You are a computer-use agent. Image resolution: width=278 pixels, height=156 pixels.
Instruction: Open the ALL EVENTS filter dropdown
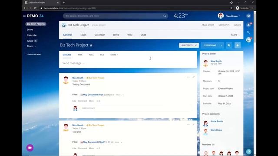pos(189,45)
